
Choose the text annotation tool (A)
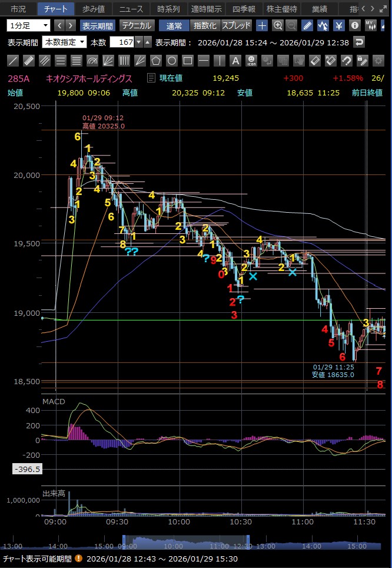point(235,61)
